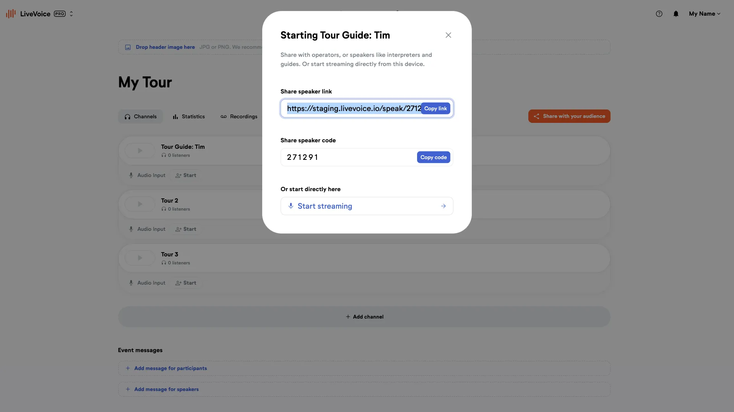The height and width of the screenshot is (412, 734).
Task: Click LiveVoice waveform logo icon
Action: [11, 14]
